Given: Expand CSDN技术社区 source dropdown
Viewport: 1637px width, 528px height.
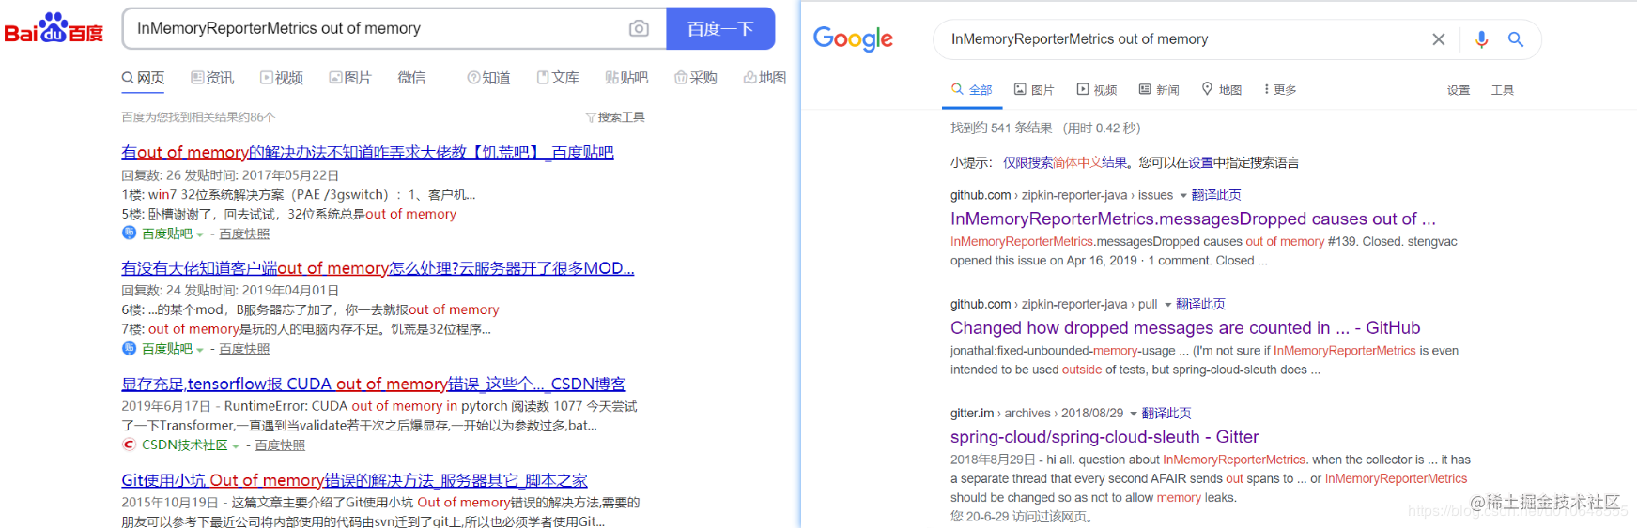Looking at the screenshot, I should click(x=236, y=446).
